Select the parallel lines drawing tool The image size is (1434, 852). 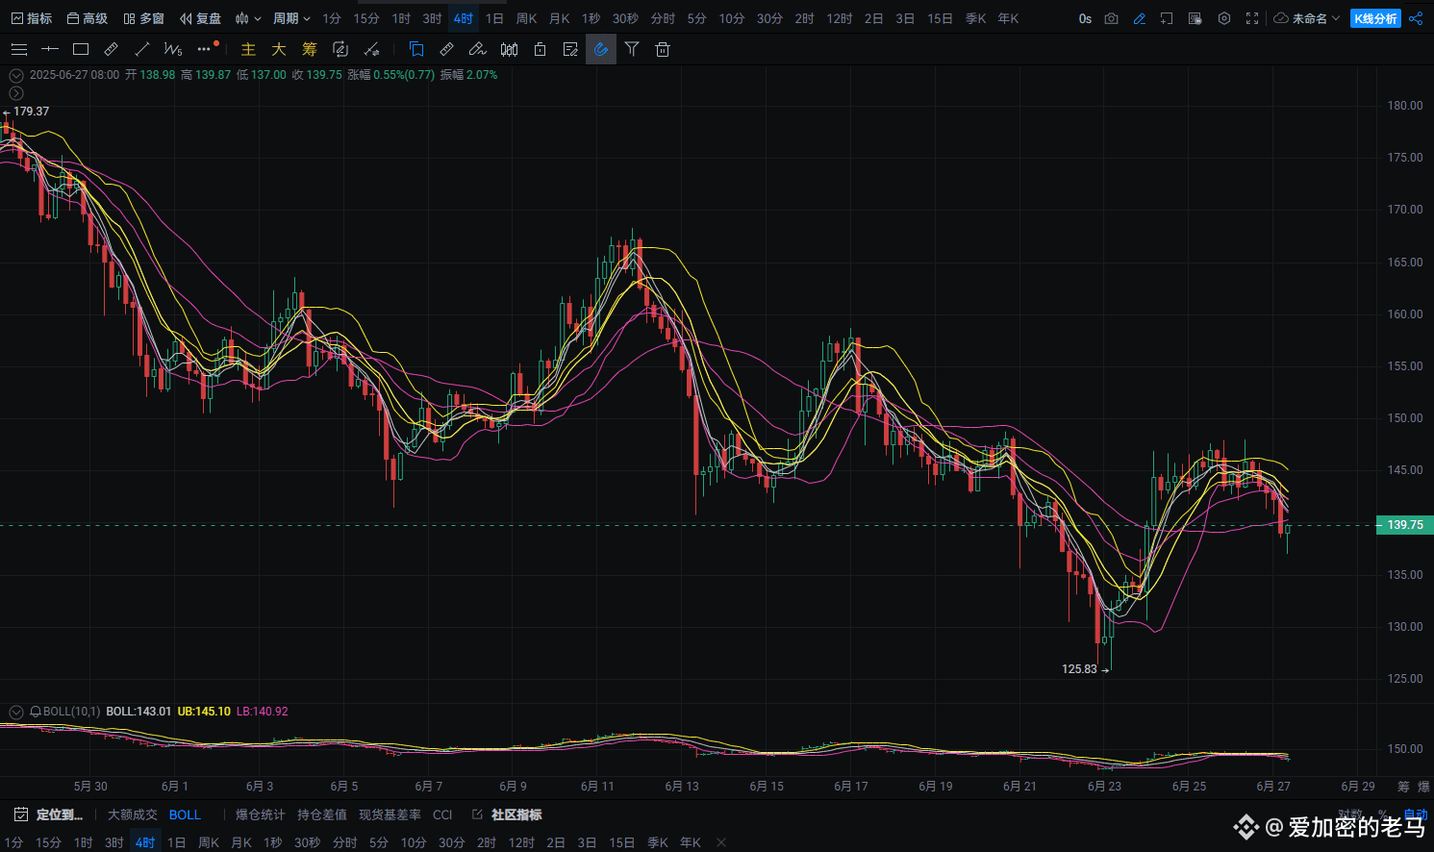pyautogui.click(x=19, y=49)
